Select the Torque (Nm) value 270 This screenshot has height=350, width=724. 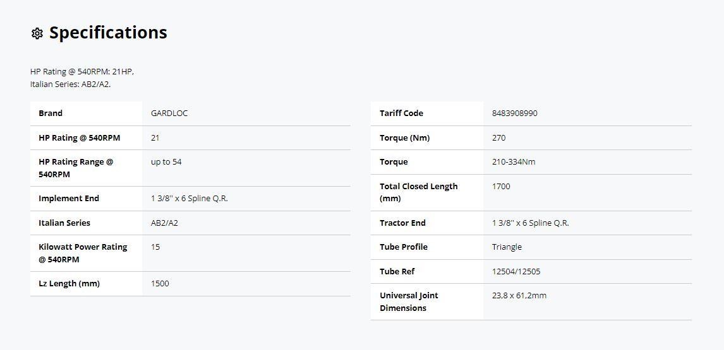[x=498, y=138]
